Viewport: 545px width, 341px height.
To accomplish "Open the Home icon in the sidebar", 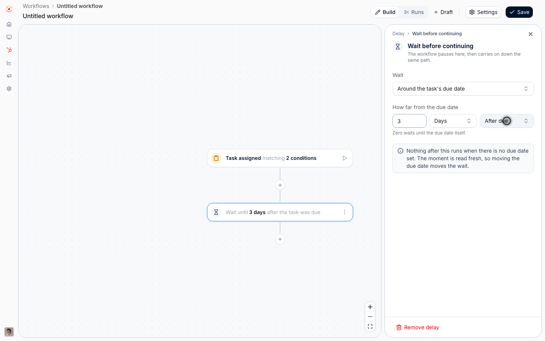I will point(9,24).
